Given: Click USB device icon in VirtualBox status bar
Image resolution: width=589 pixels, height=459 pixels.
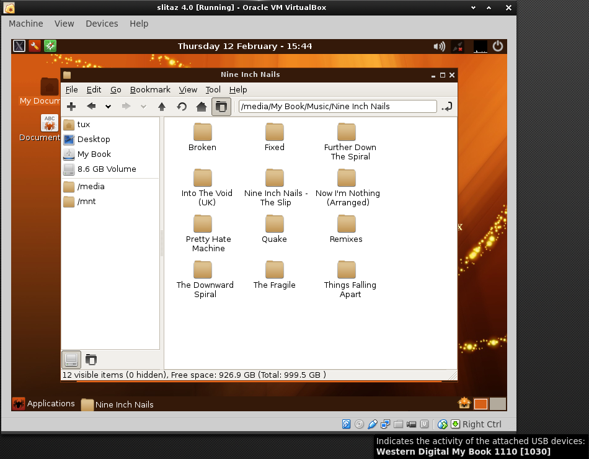Looking at the screenshot, I should (373, 424).
